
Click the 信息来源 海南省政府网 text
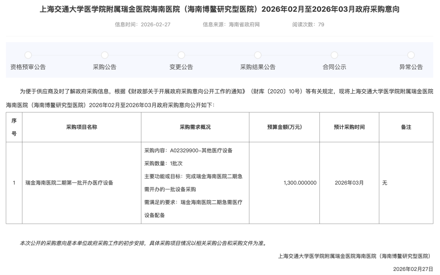pyautogui.click(x=231, y=24)
